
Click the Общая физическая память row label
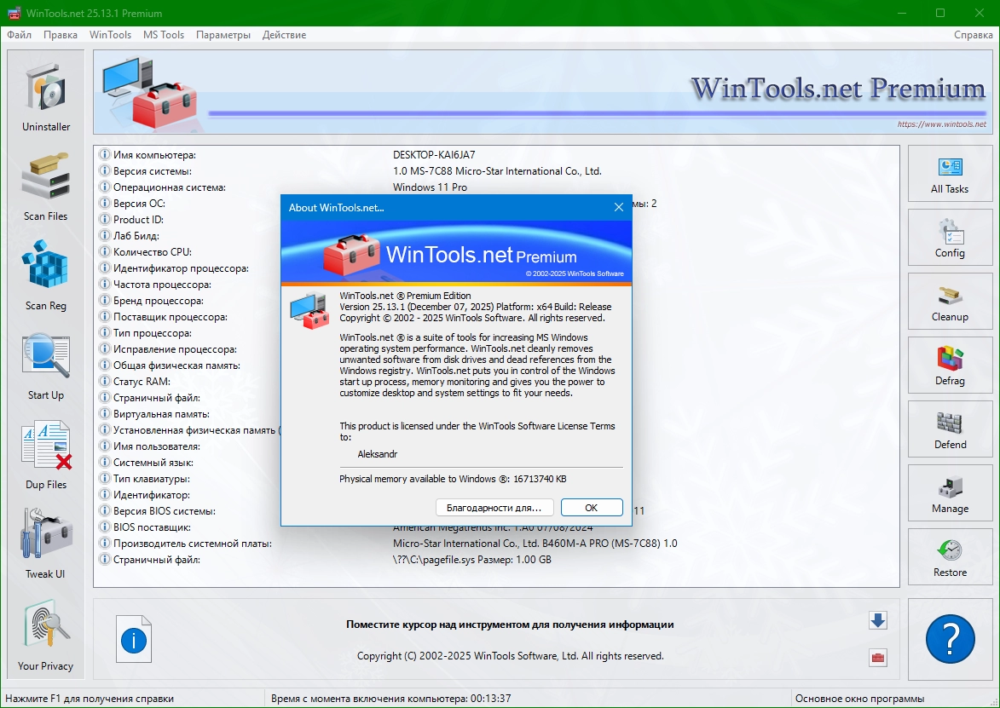pos(176,366)
